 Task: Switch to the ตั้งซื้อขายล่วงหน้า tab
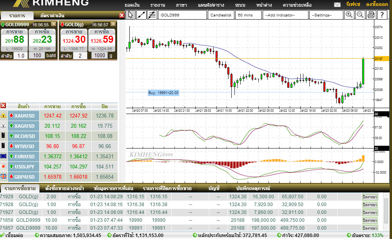tap(65, 188)
